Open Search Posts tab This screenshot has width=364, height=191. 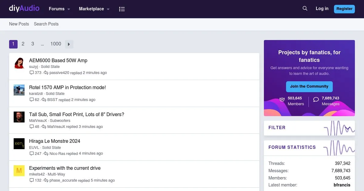[46, 24]
